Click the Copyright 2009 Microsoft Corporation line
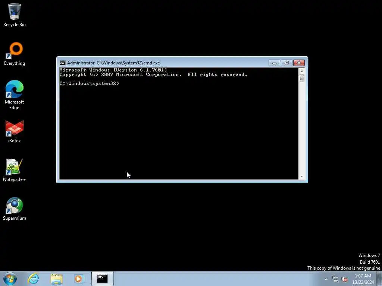This screenshot has height=286, width=382. 153,74
